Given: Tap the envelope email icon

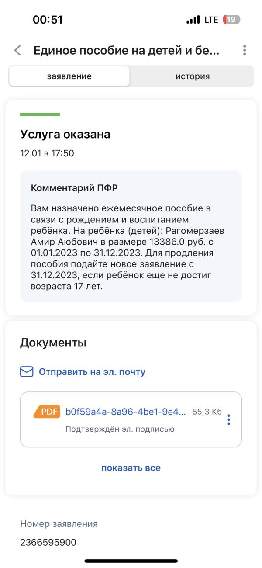Looking at the screenshot, I should [27, 372].
